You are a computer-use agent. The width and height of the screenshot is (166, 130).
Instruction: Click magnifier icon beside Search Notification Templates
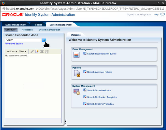[85, 97]
